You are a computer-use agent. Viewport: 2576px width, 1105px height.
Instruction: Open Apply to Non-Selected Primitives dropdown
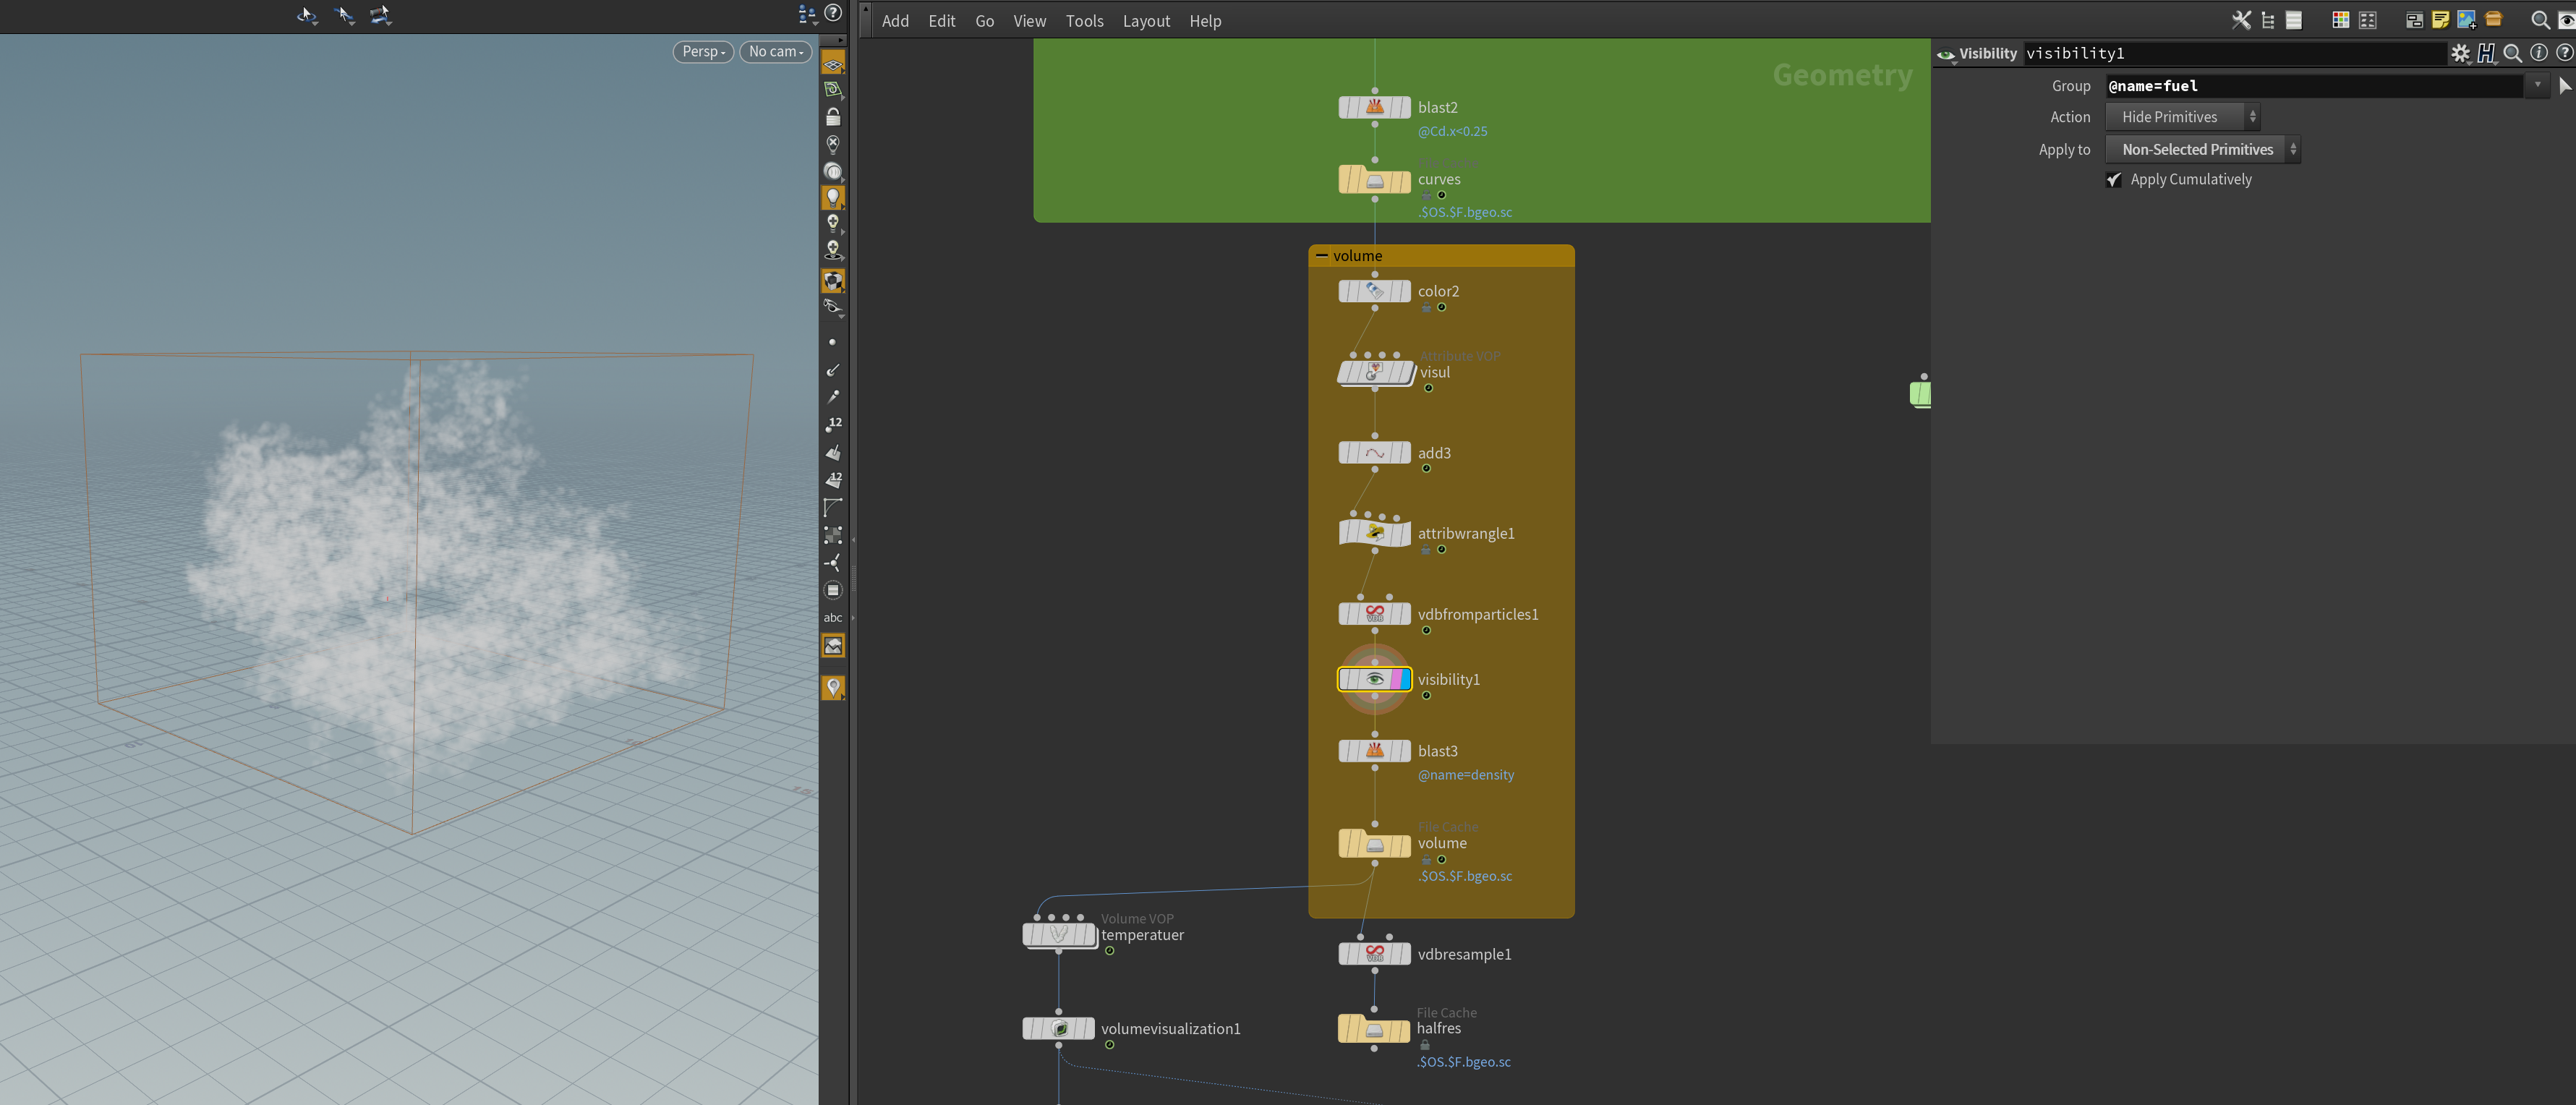[x=2203, y=150]
